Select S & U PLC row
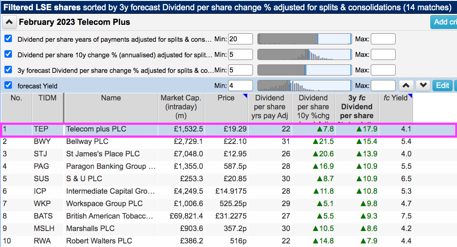Viewport: 457px width, 247px height. 84,179
